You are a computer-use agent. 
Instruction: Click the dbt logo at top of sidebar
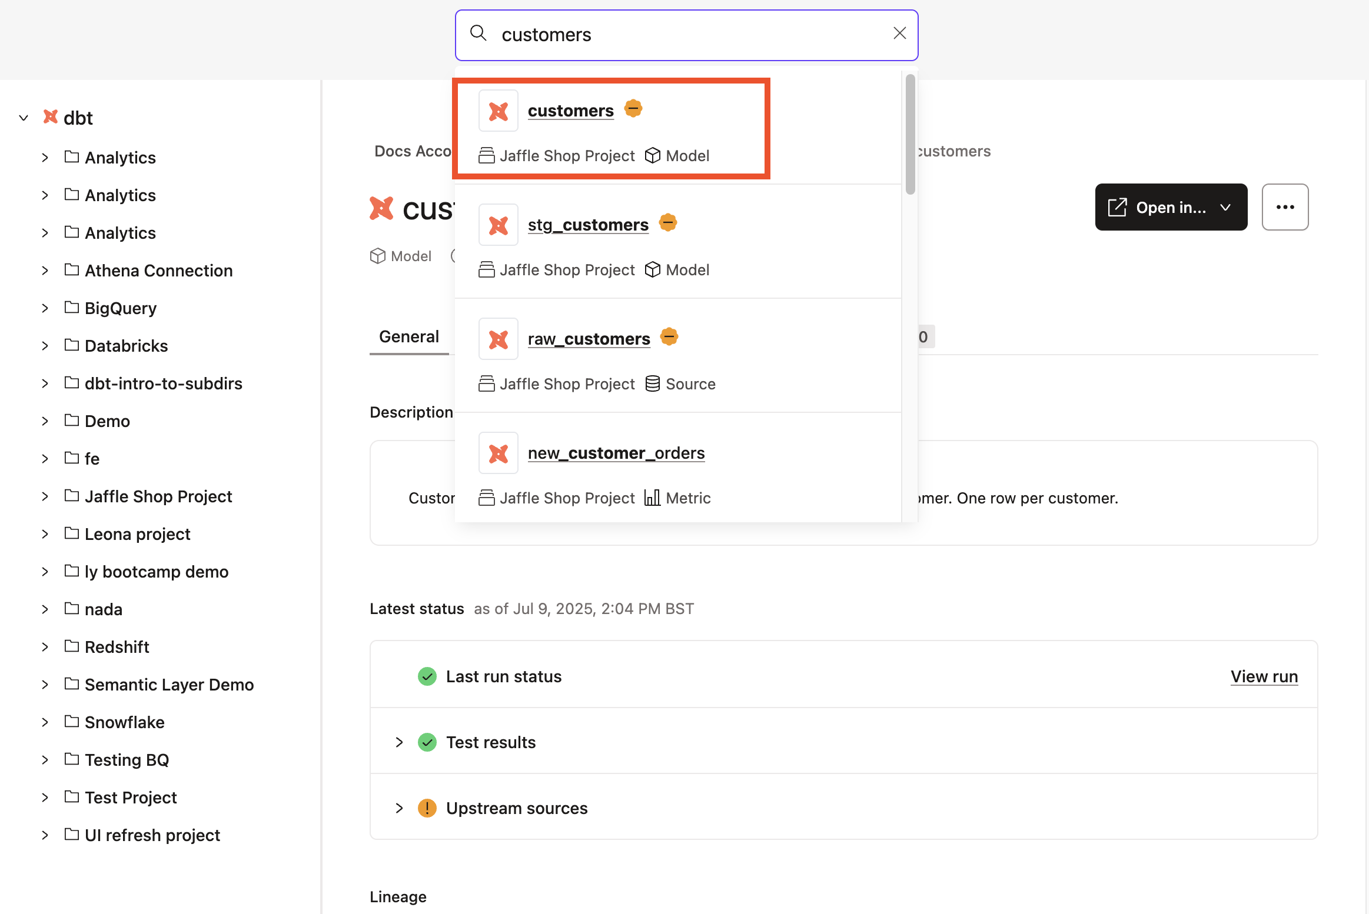pos(50,116)
